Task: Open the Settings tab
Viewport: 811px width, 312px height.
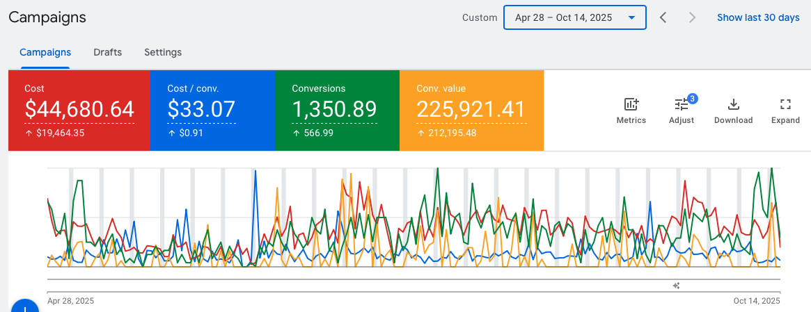Action: (x=163, y=52)
